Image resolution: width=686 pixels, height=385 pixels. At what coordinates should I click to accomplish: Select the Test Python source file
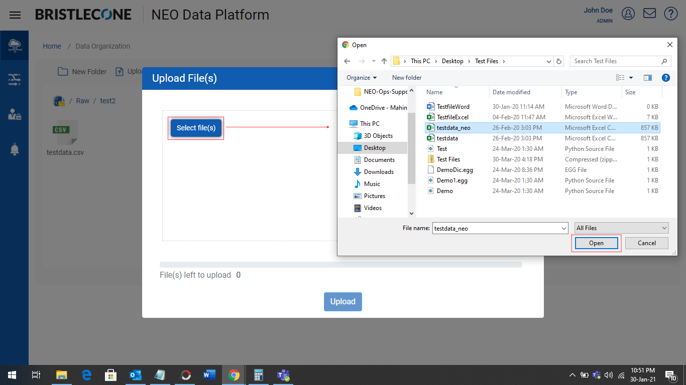(542, 149)
